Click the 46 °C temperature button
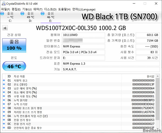 click(x=14, y=66)
